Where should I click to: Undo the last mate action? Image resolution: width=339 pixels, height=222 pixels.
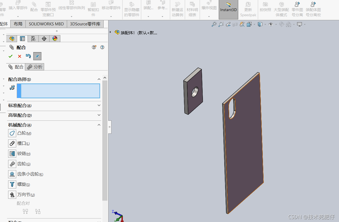click(x=28, y=56)
